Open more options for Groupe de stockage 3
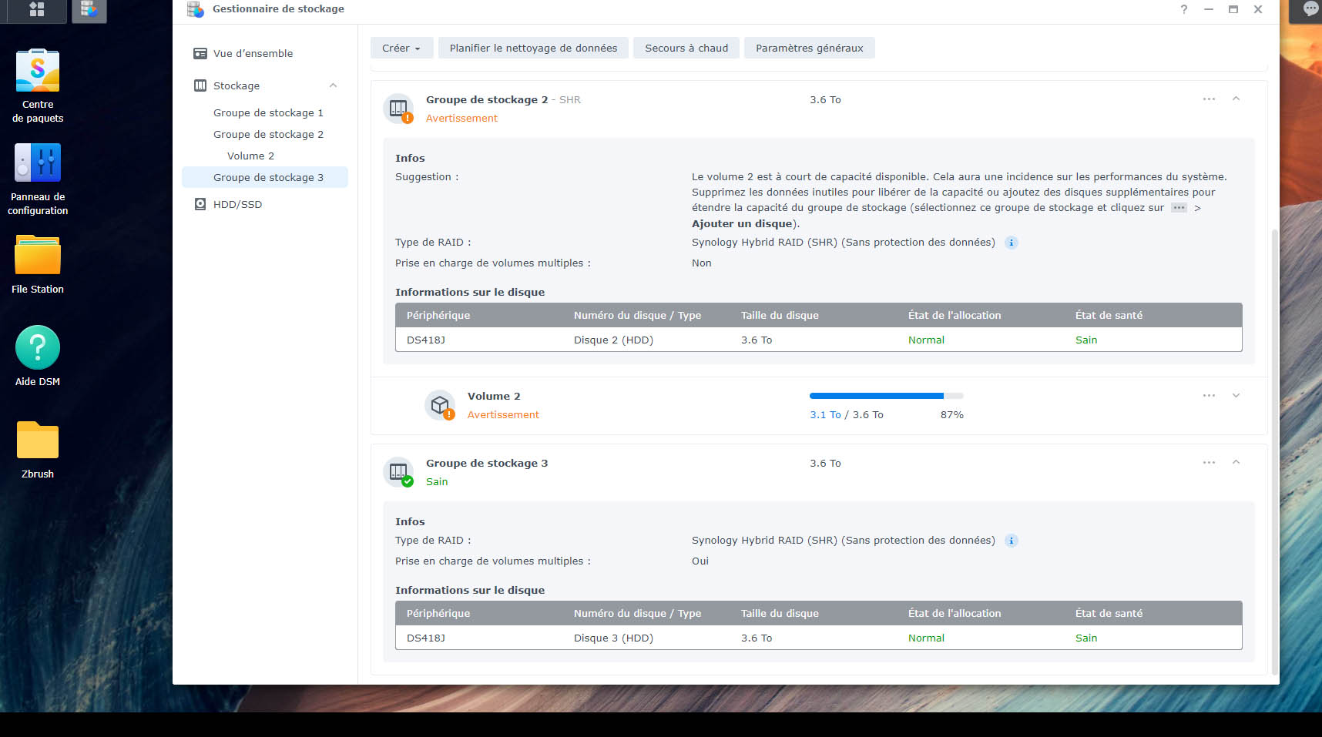The height and width of the screenshot is (737, 1322). [x=1209, y=463]
